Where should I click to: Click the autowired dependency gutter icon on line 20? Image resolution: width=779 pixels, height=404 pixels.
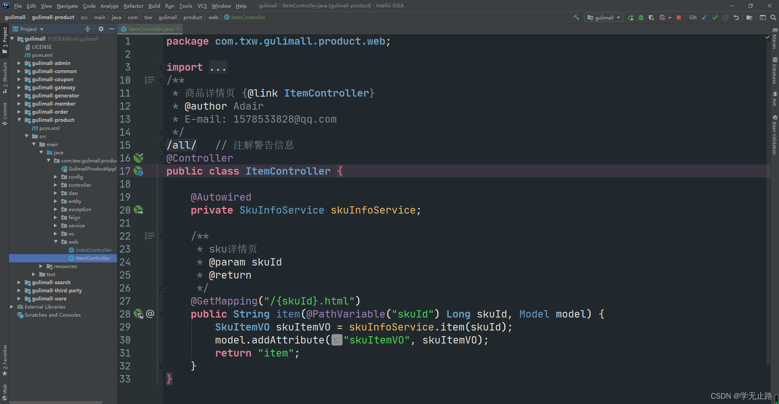coord(138,210)
